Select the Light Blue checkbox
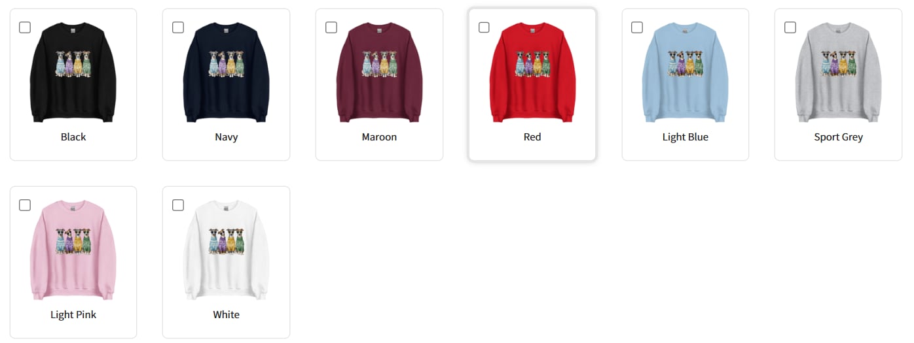Image resolution: width=914 pixels, height=343 pixels. click(x=637, y=27)
